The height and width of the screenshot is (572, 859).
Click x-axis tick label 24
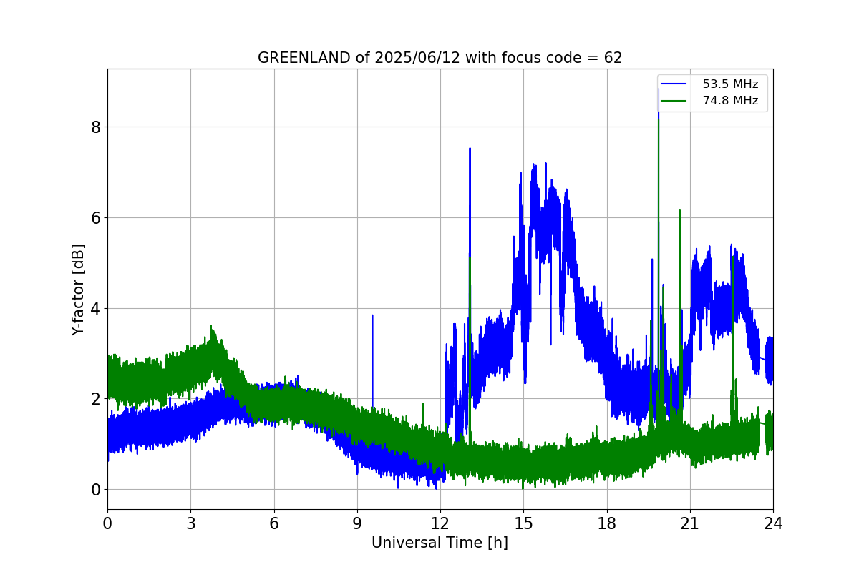click(x=773, y=523)
